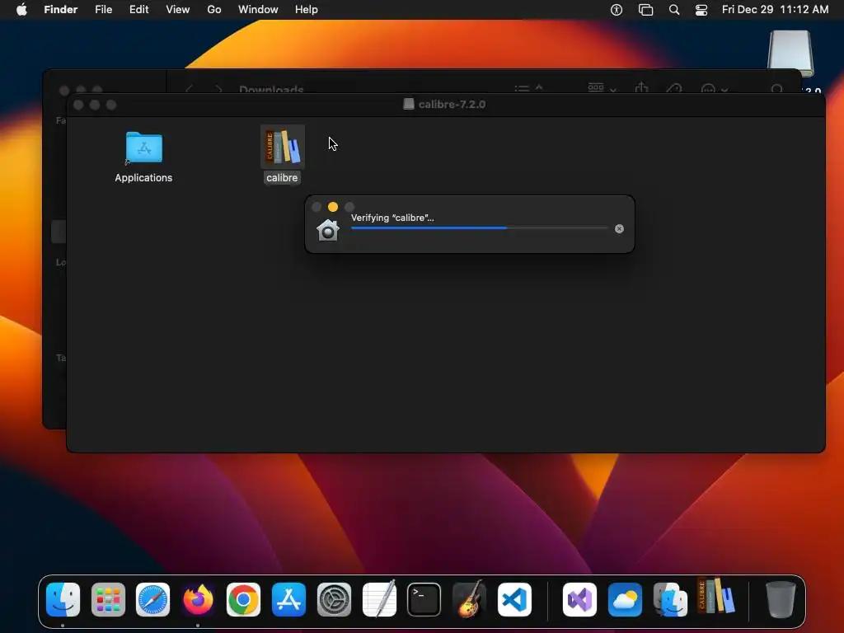Click the calibre-7.2.0 window title

tap(452, 105)
